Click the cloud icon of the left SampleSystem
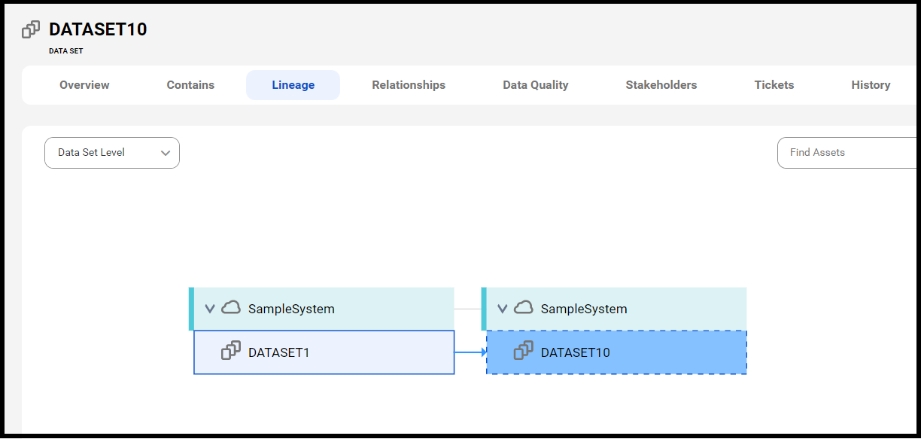921x439 pixels. pyautogui.click(x=231, y=308)
